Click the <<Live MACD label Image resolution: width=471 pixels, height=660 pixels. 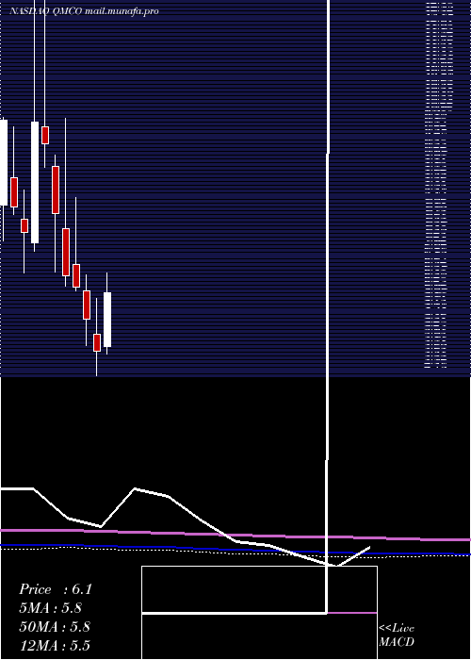pos(397,635)
